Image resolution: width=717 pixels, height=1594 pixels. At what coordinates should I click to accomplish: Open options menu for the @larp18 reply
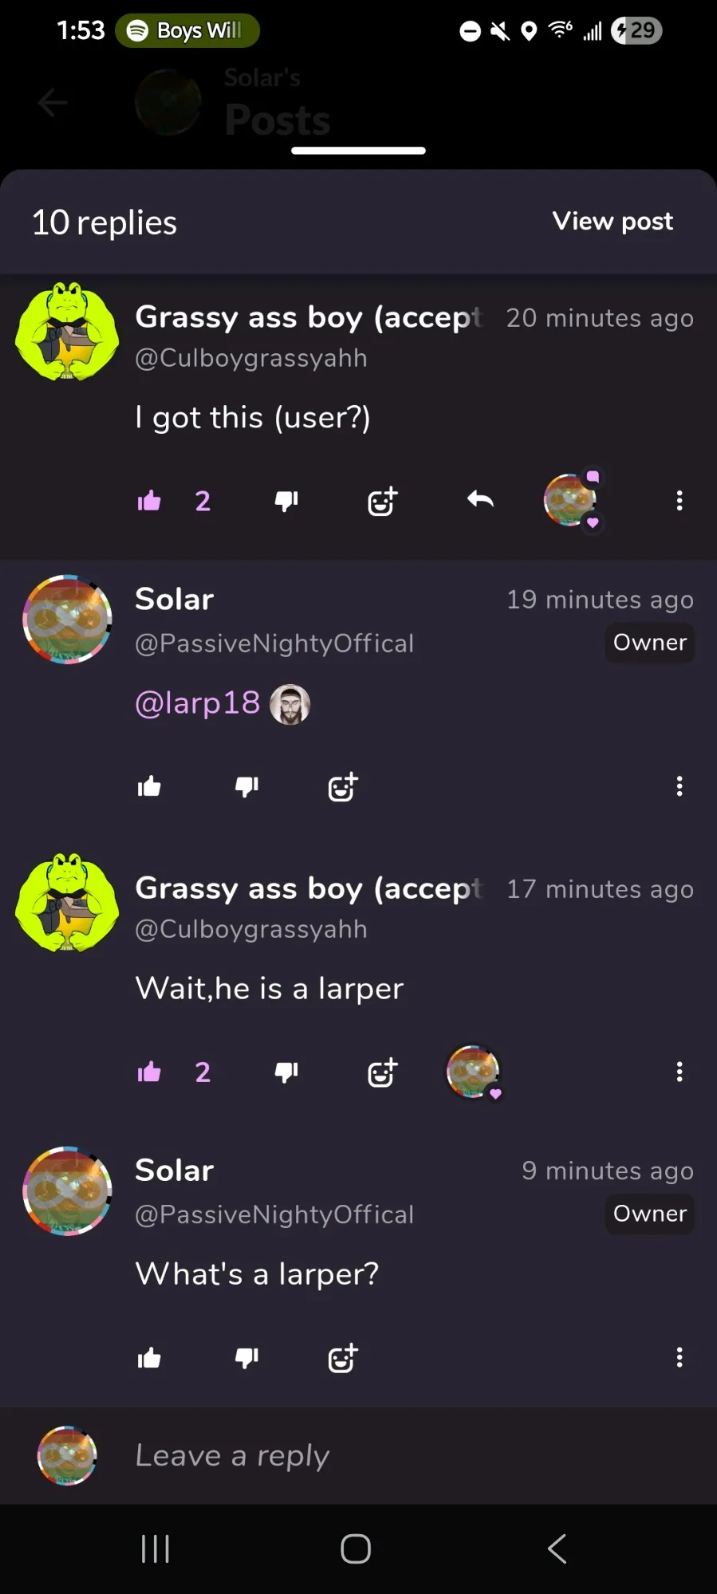click(x=680, y=787)
